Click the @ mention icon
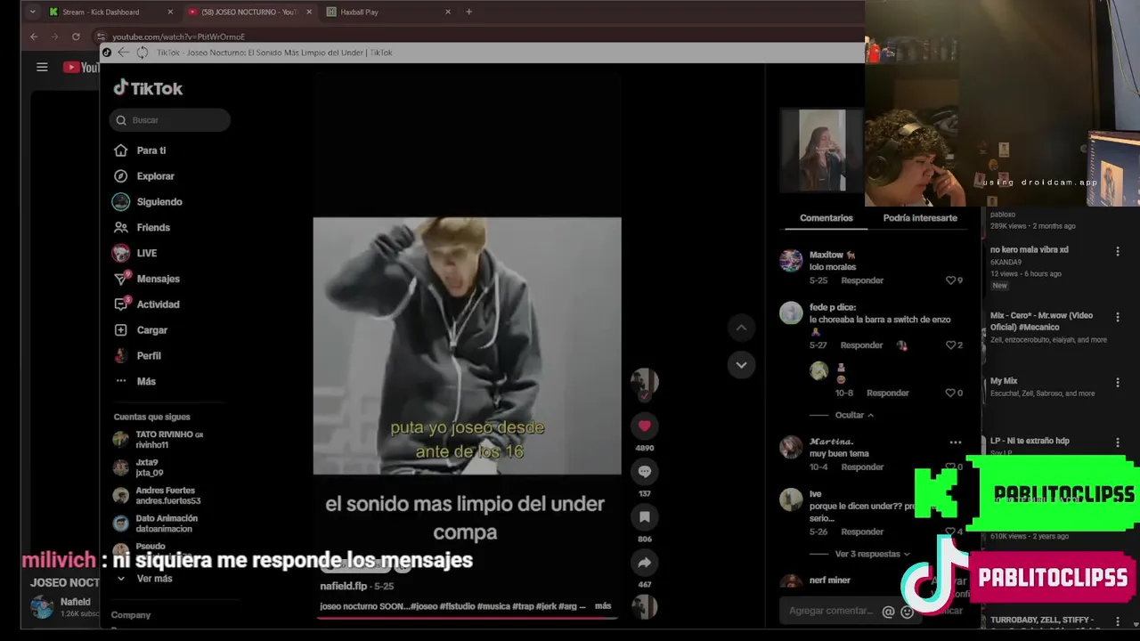1140x641 pixels. [888, 612]
